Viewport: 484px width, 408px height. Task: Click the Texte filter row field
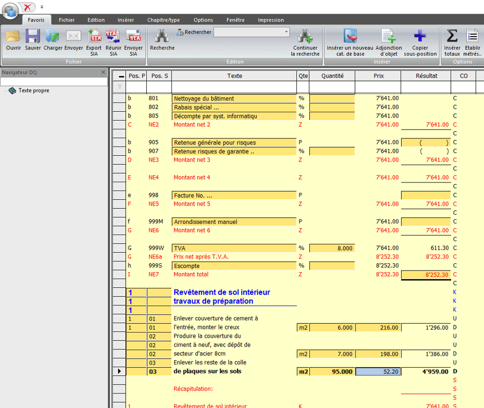coord(234,88)
